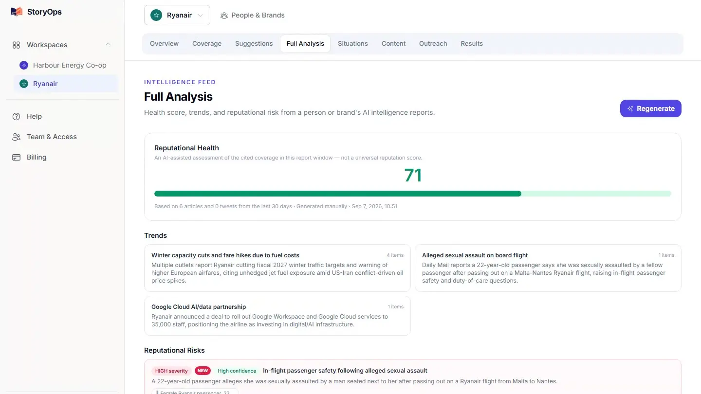Click the health score value 71
Screen dimensions: 701x394
pos(413,175)
